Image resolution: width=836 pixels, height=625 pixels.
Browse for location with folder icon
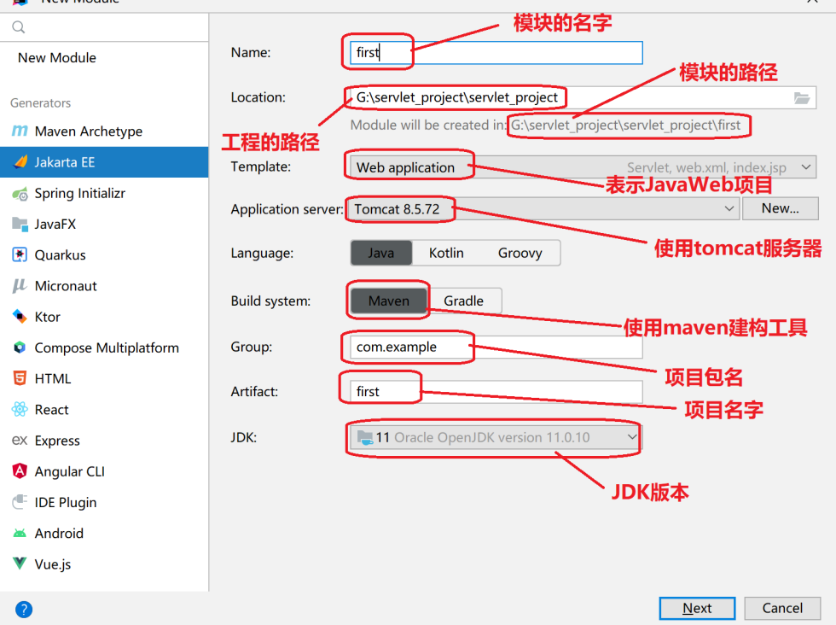(801, 98)
